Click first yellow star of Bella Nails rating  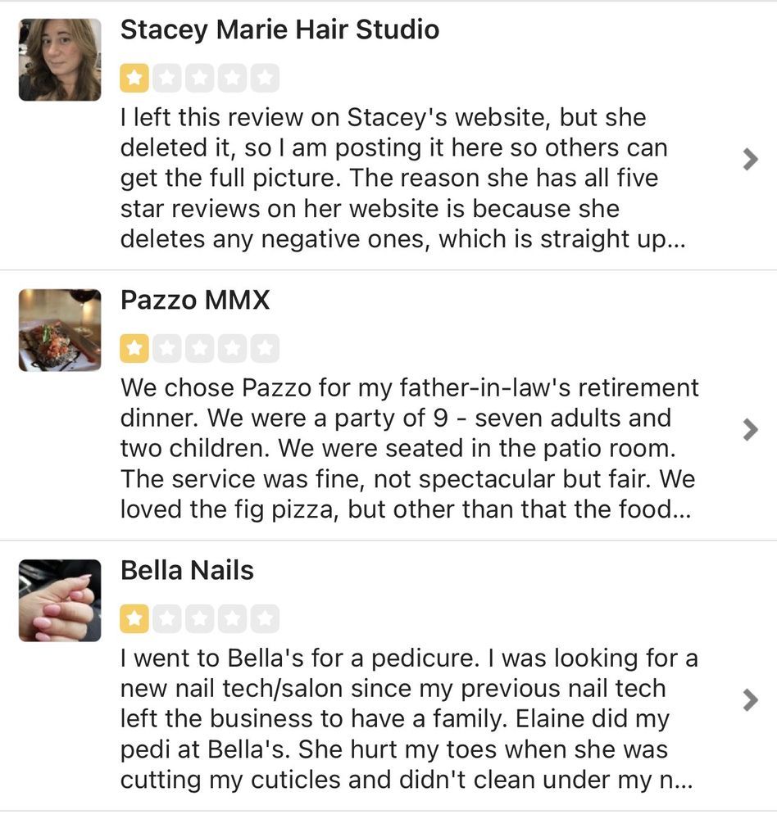coord(134,619)
